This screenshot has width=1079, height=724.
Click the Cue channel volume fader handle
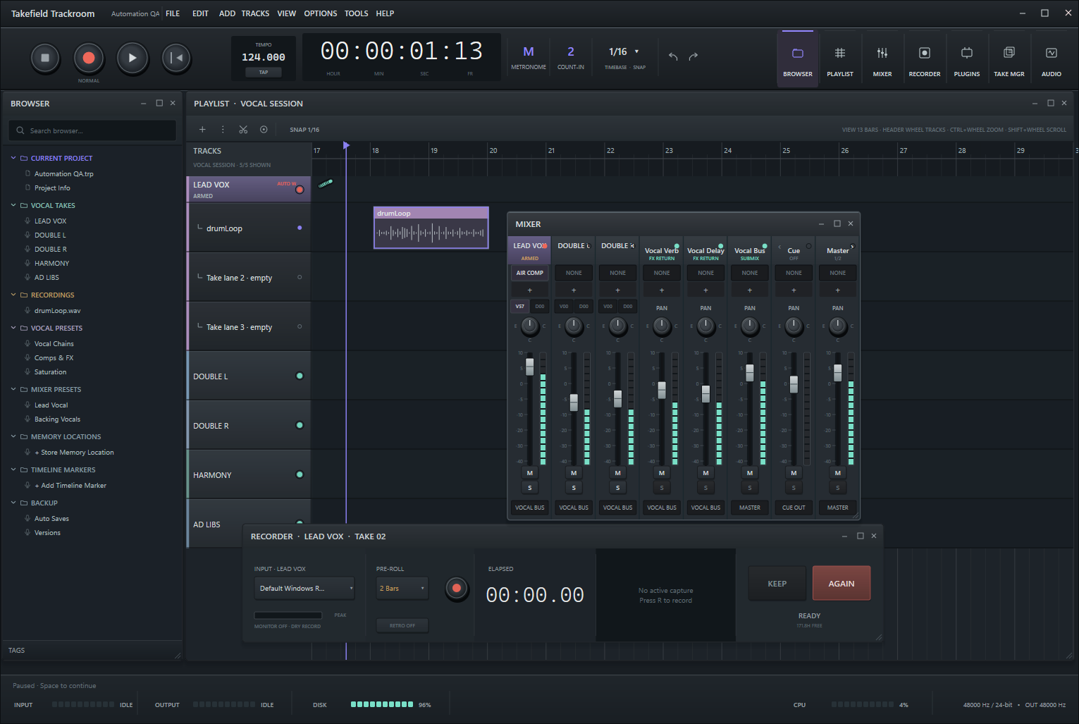point(794,384)
